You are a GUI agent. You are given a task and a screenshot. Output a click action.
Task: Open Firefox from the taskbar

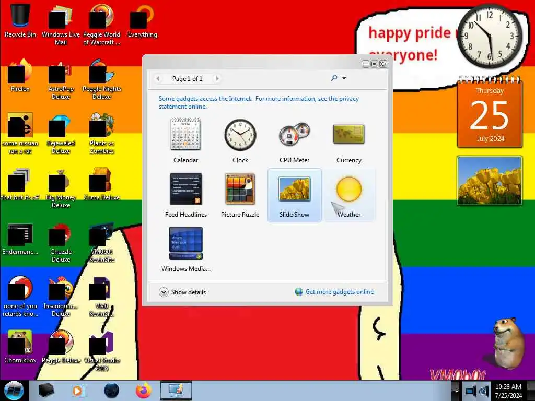point(144,391)
